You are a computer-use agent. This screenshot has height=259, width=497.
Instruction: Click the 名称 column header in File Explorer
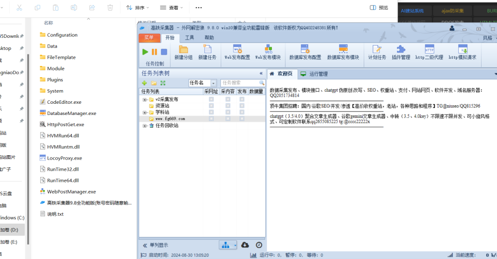pos(49,23)
